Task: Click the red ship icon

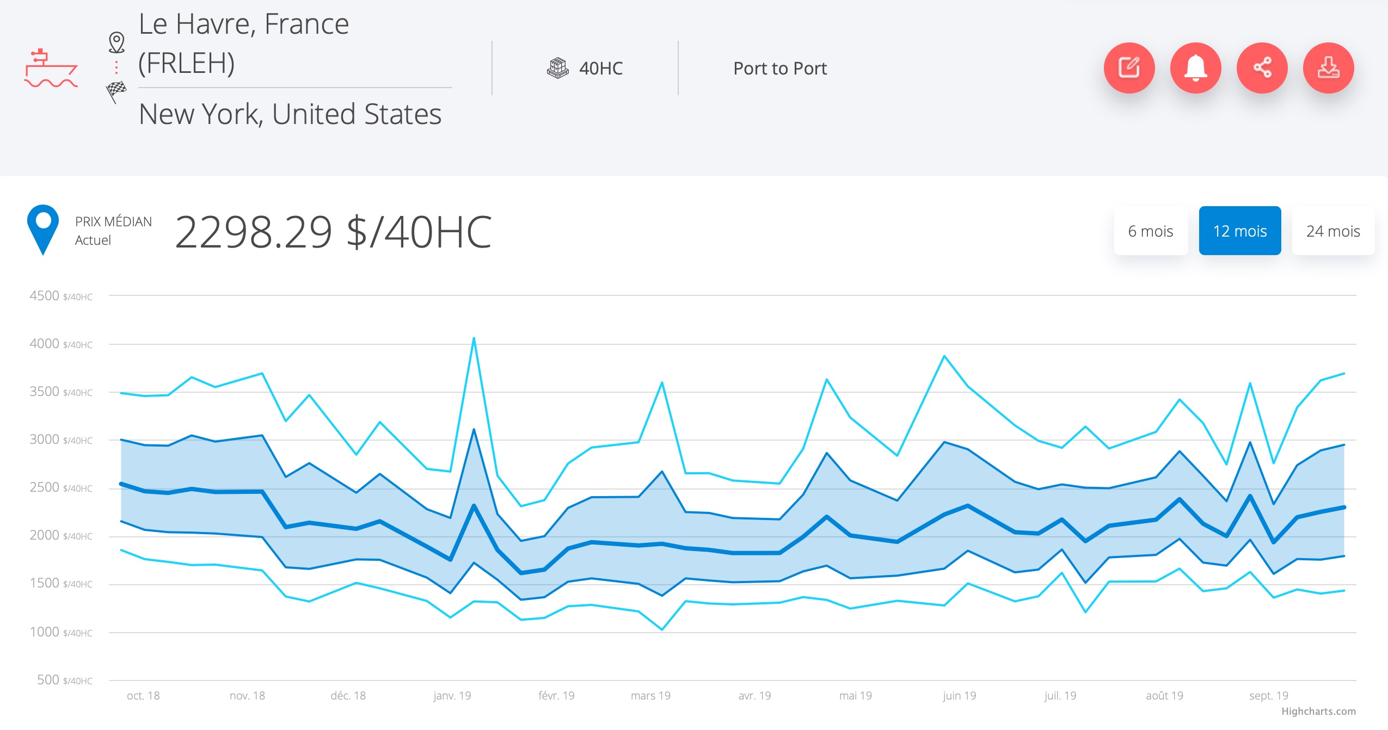Action: coord(51,68)
